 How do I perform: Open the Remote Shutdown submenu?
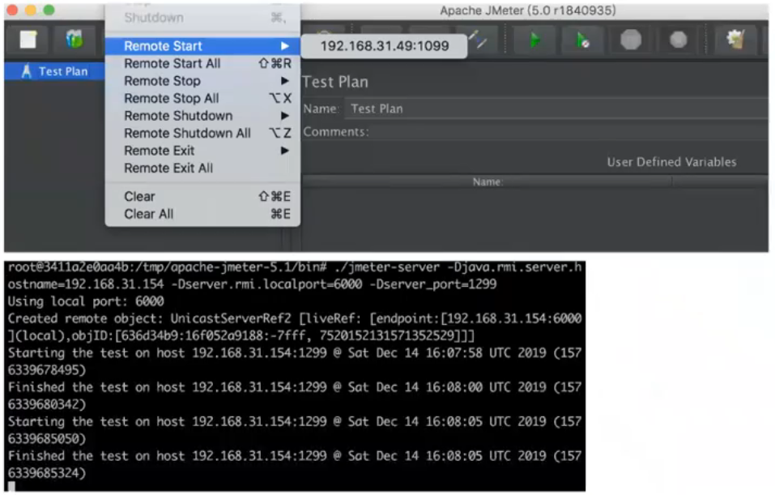tap(202, 116)
